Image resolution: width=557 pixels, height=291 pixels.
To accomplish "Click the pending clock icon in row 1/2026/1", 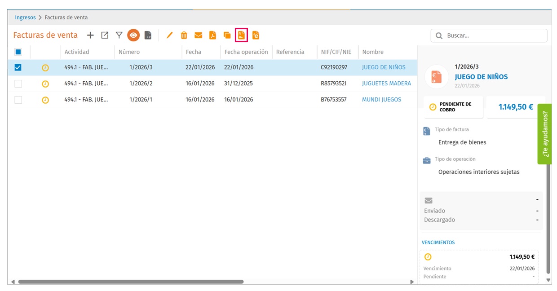I will click(x=45, y=100).
